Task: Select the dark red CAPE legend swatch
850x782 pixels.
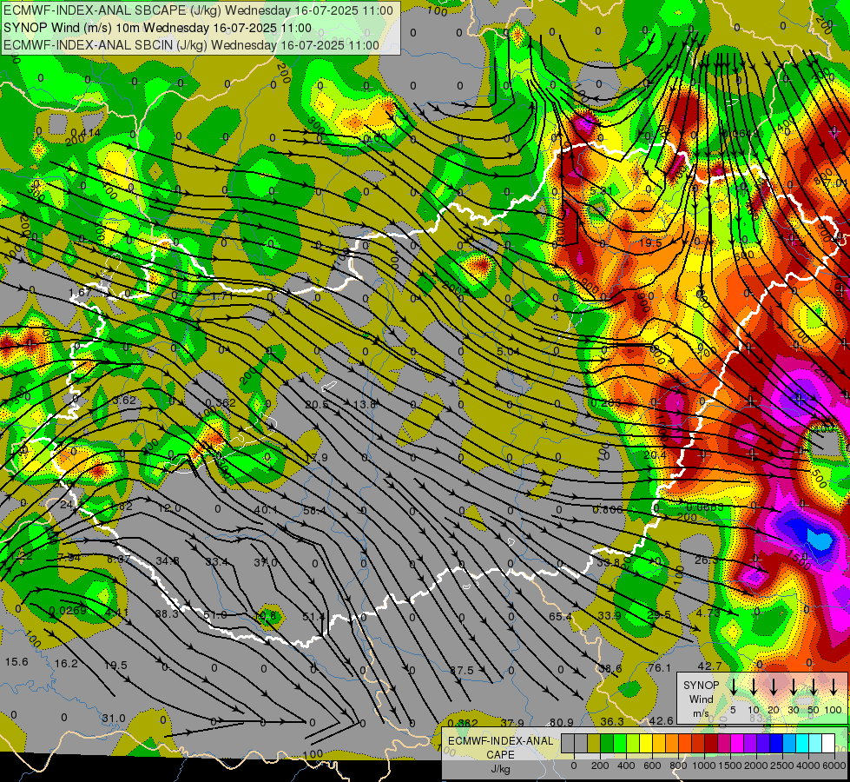Action: [711, 744]
